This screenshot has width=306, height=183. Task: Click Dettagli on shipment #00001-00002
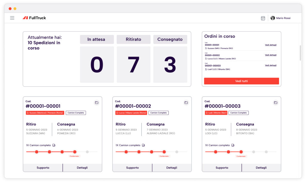(172, 168)
